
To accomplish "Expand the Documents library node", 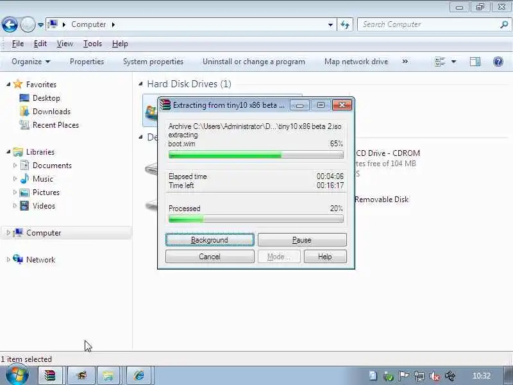I will click(x=15, y=166).
